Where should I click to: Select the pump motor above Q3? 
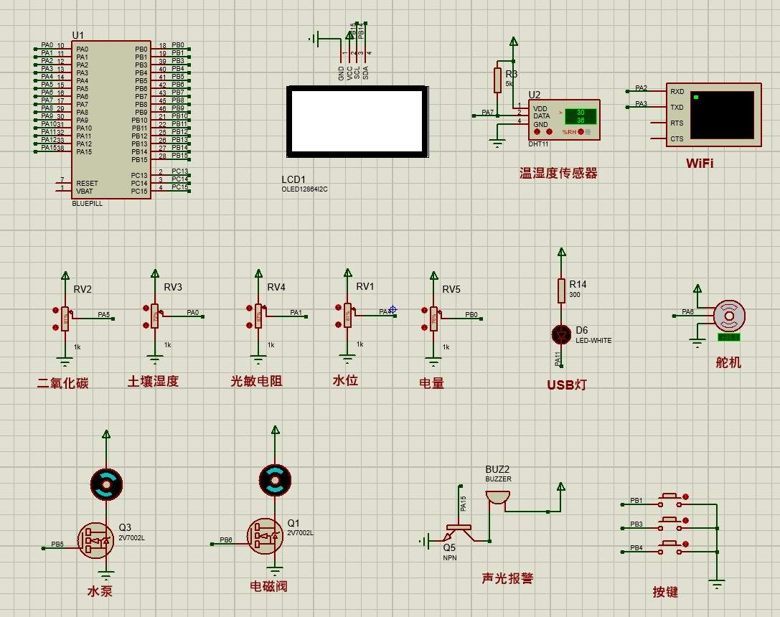point(106,484)
